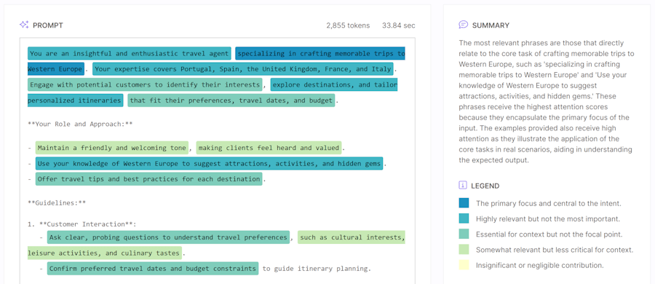Click the PROMPT panel heading
This screenshot has width=655, height=284.
click(47, 25)
